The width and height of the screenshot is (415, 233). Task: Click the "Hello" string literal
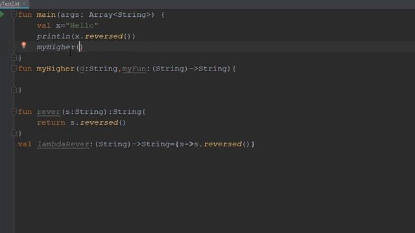coord(82,26)
